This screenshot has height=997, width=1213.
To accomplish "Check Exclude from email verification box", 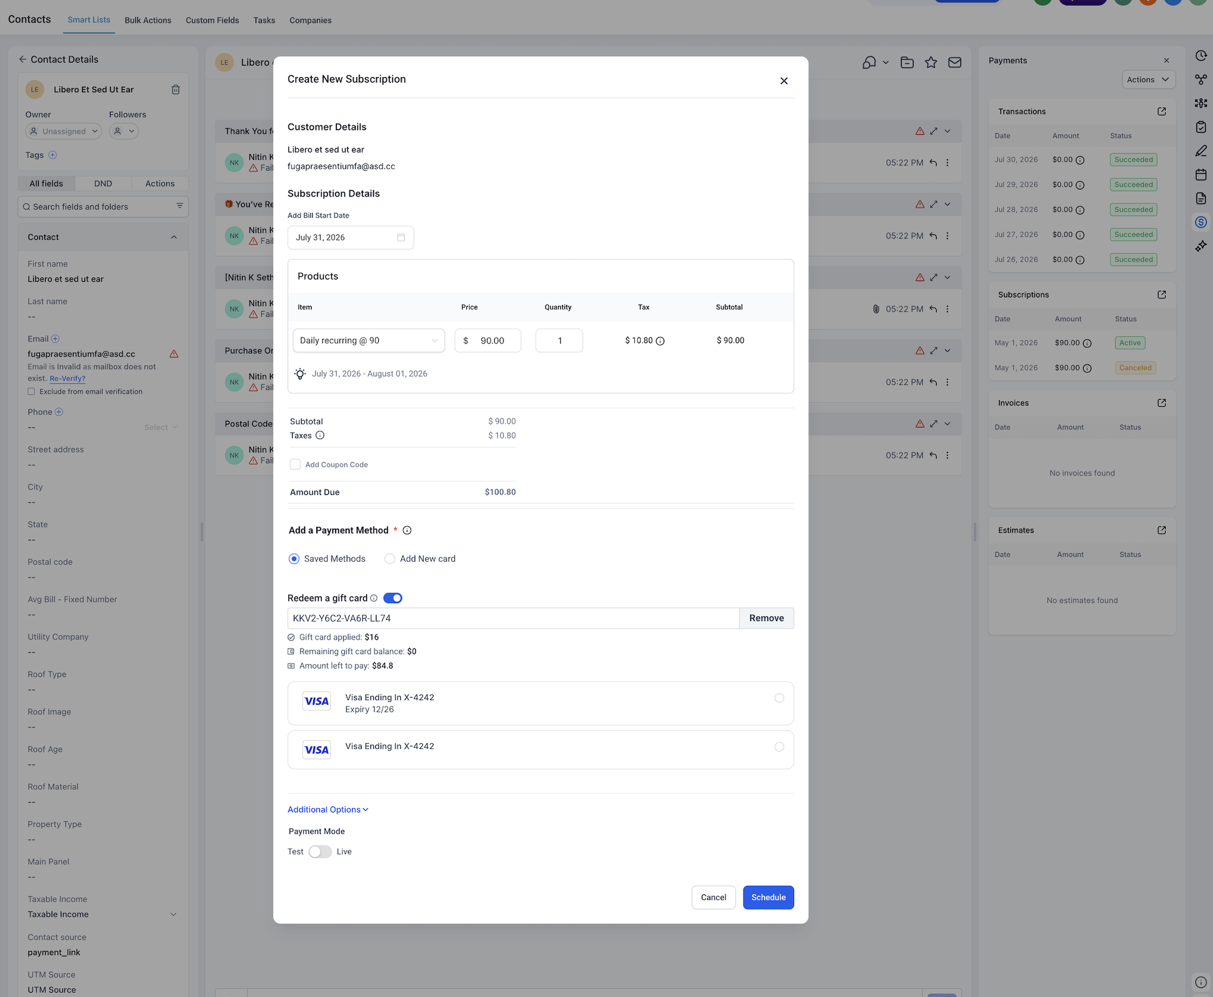I will tap(32, 392).
